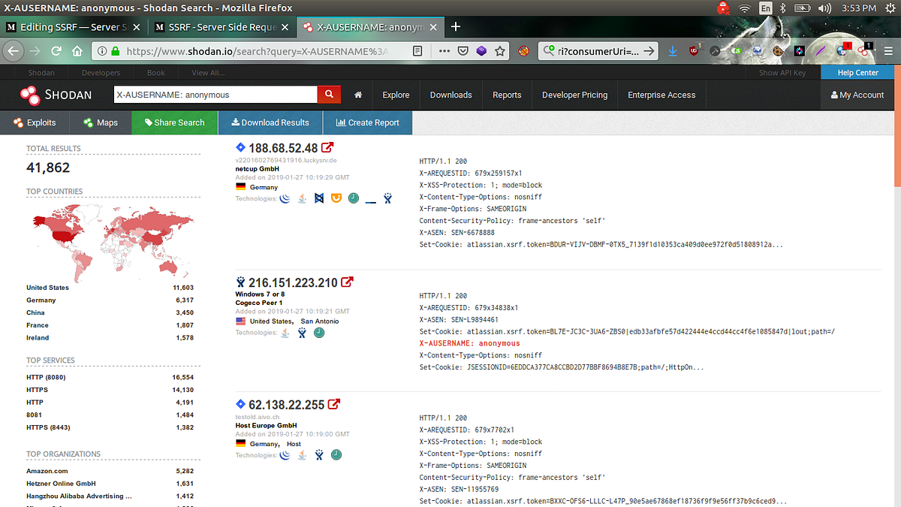Click the Save to Pocket icon

[x=463, y=51]
